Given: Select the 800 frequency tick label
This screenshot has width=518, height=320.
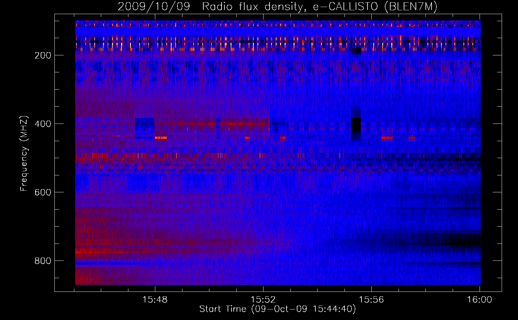Looking at the screenshot, I should [x=43, y=261].
